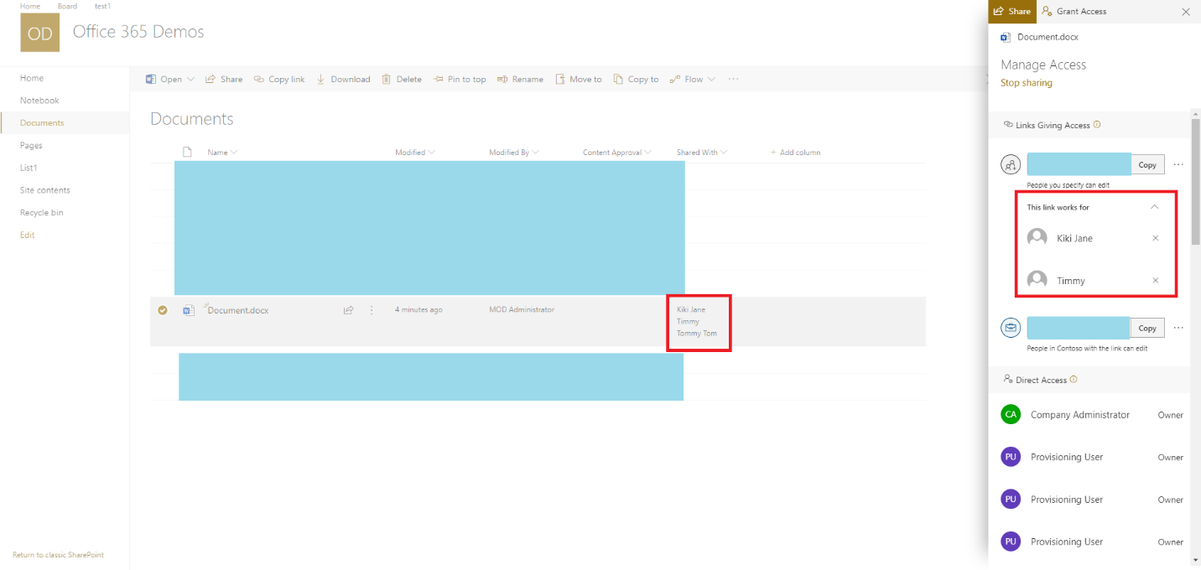Copy the link for people you specify
Image resolution: width=1201 pixels, height=570 pixels.
1147,165
